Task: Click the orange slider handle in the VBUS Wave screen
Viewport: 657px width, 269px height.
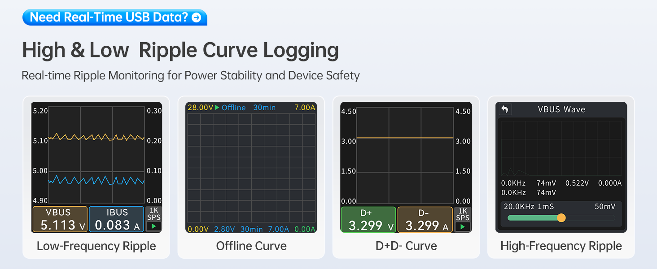Action: coord(561,218)
